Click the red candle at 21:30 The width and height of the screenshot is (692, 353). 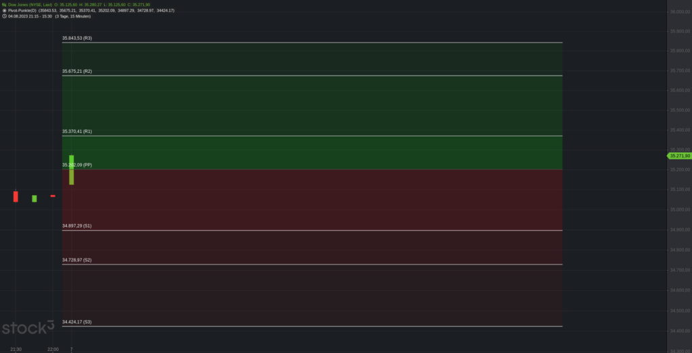coord(16,196)
